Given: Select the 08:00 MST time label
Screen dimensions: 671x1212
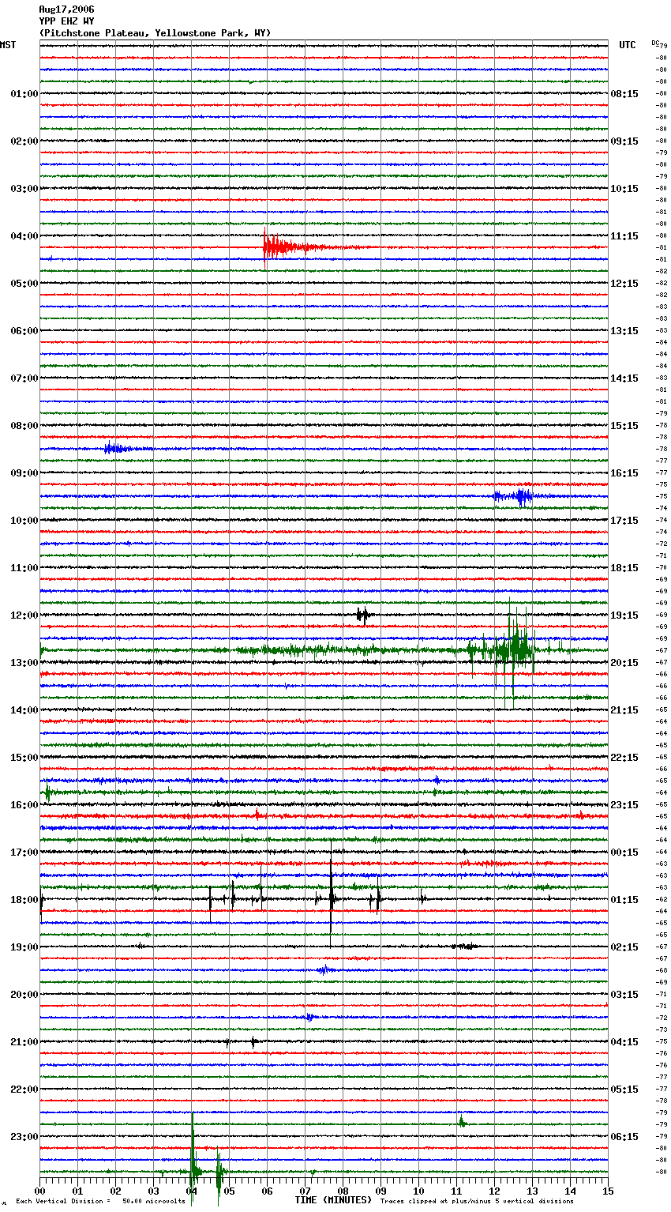Looking at the screenshot, I should click(24, 426).
